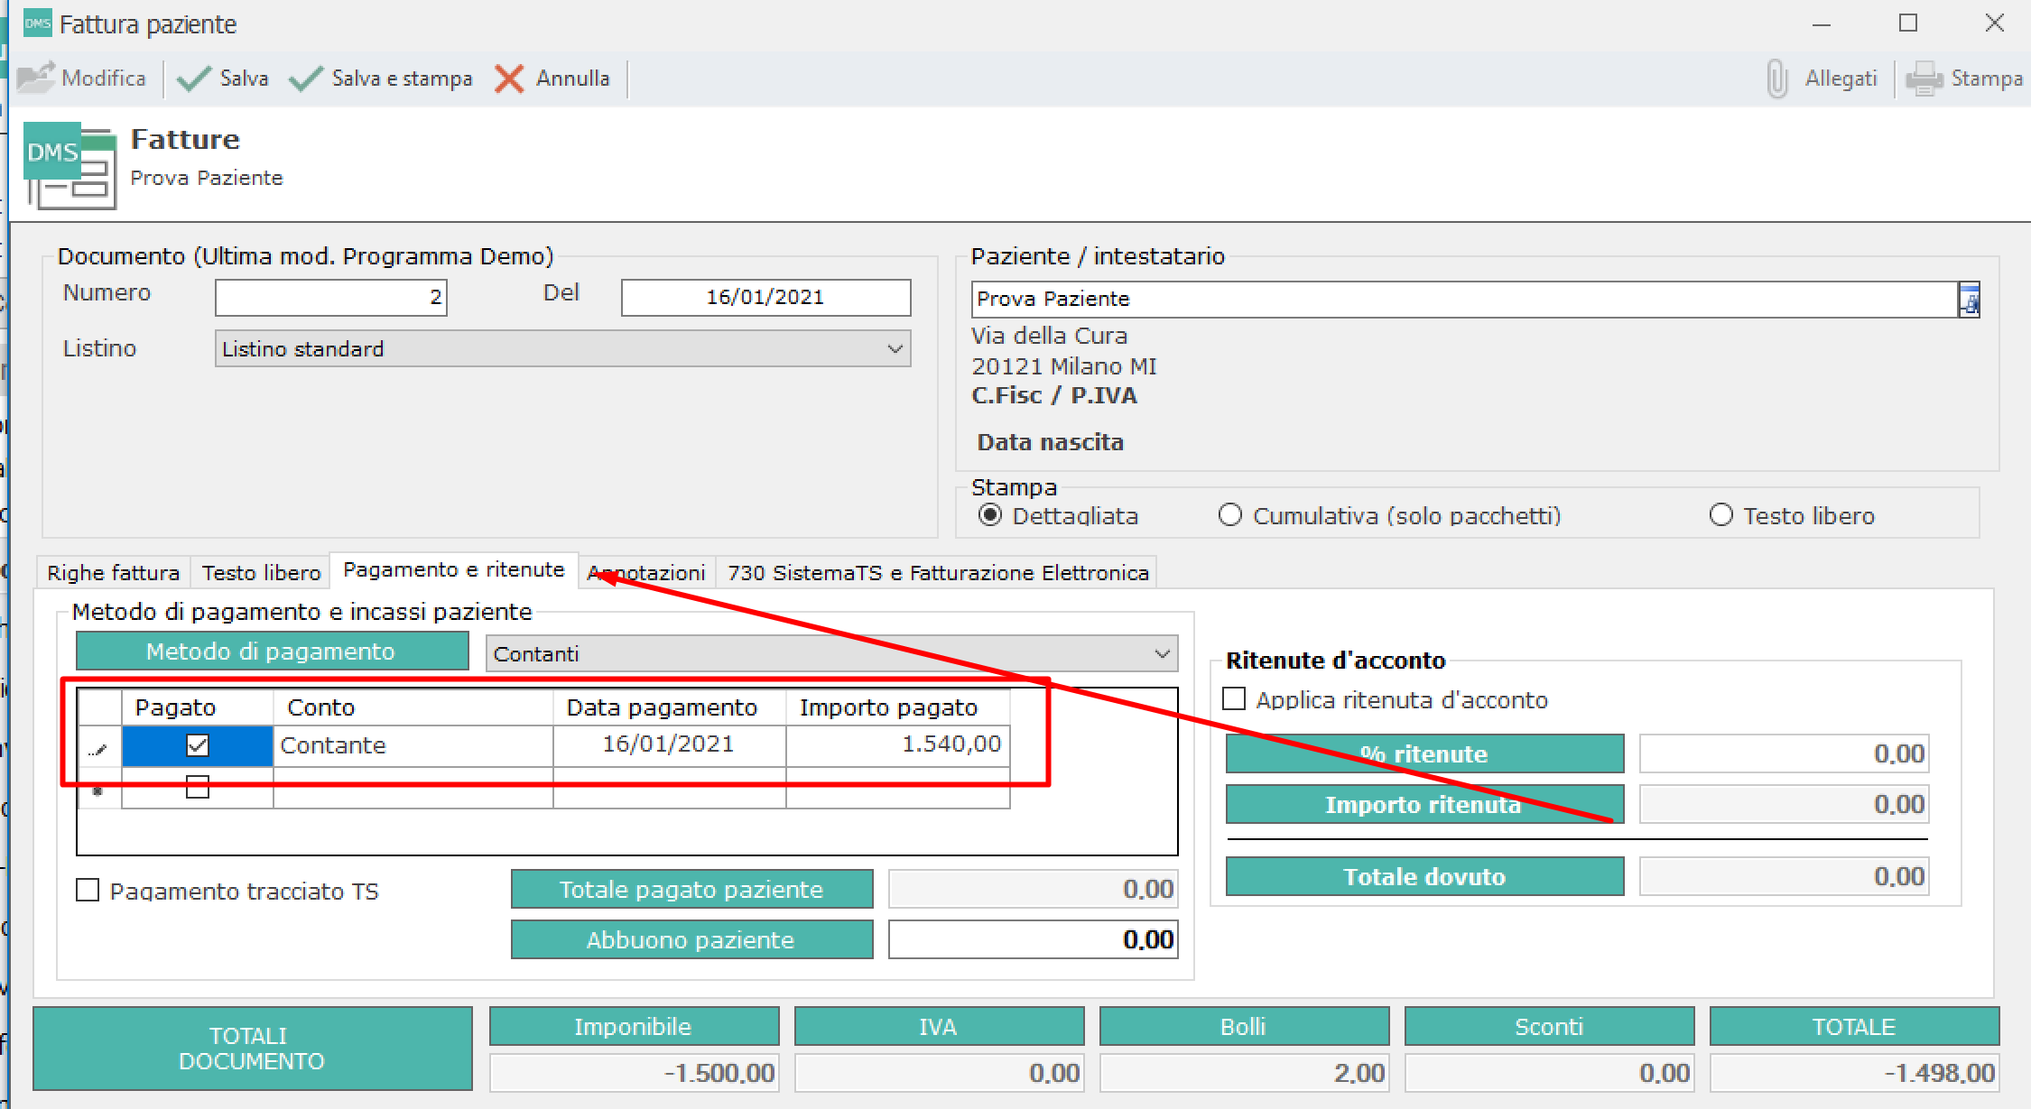This screenshot has width=2031, height=1109.
Task: Select Testo libero radio option
Action: (1720, 515)
